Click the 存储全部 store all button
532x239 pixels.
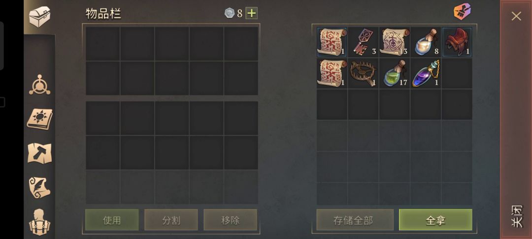(355, 220)
